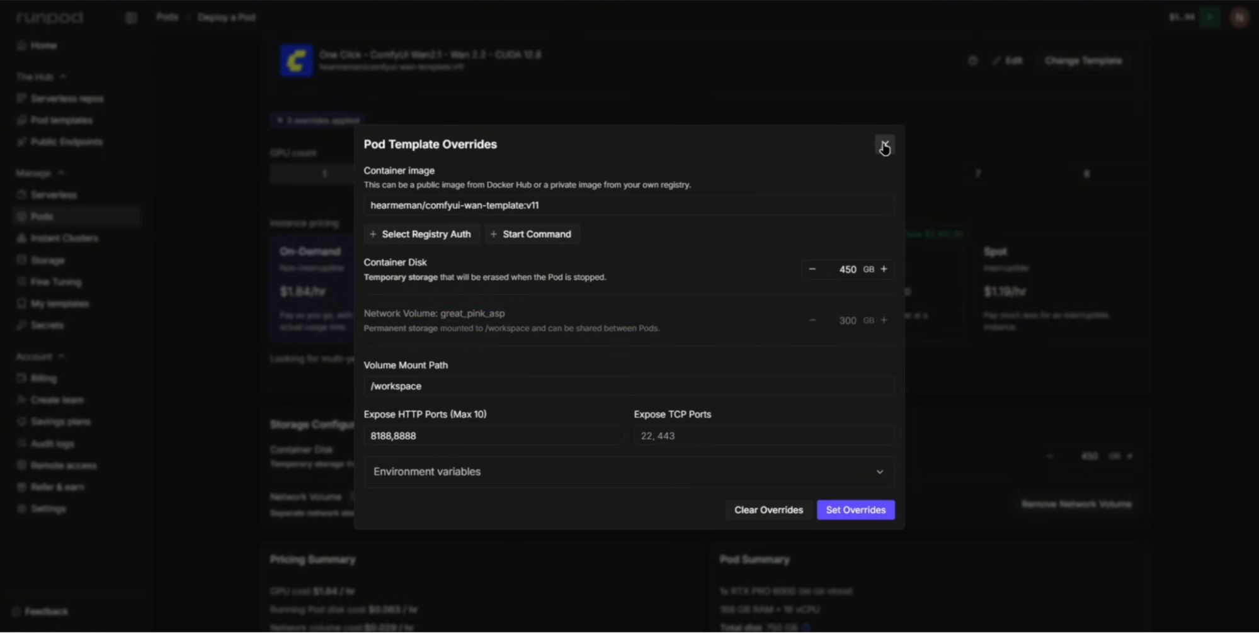Click Edit on the template header
Screen dimensions: 1259x633
point(1007,60)
